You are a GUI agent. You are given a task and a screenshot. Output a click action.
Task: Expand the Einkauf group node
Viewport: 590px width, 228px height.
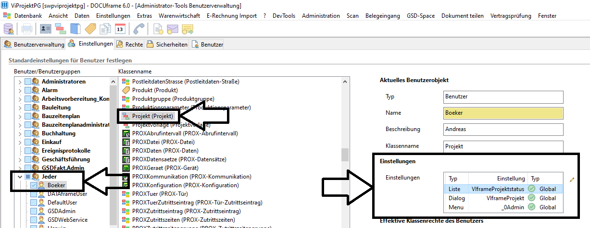pos(20,142)
